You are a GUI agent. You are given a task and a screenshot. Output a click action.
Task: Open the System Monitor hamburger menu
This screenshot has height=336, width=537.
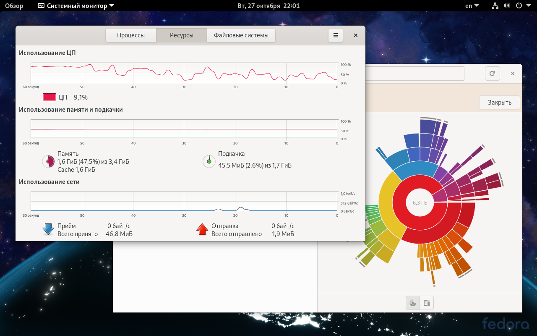tap(335, 35)
